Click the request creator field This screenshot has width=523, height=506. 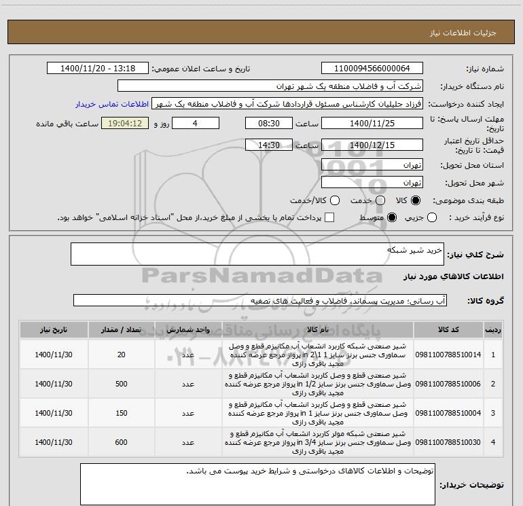click(x=287, y=104)
